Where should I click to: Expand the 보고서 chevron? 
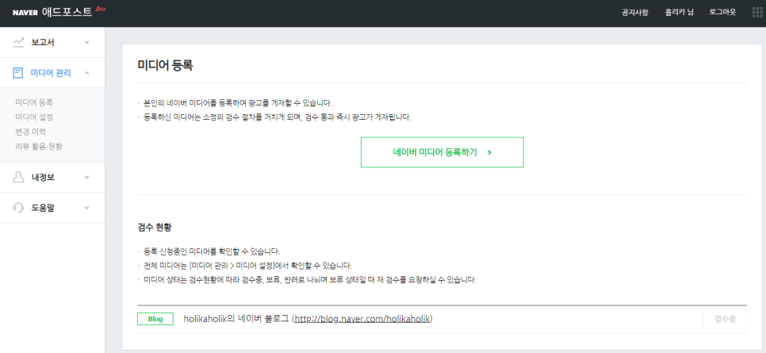[x=87, y=43]
